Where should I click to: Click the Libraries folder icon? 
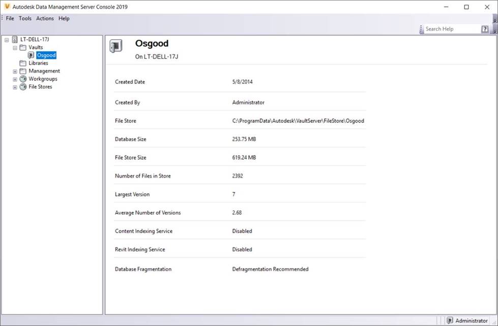coord(23,63)
